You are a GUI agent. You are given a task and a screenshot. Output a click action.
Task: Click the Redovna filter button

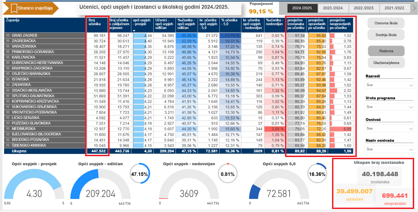click(386, 51)
